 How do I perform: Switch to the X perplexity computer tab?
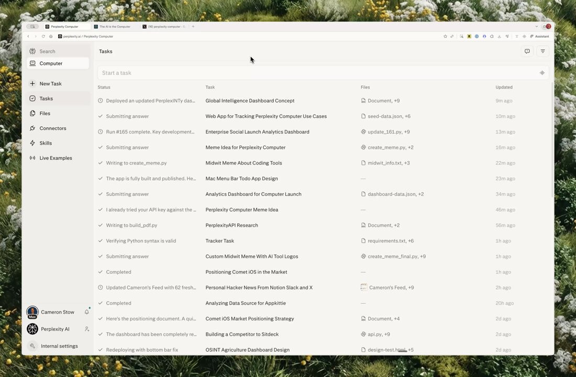tap(164, 27)
